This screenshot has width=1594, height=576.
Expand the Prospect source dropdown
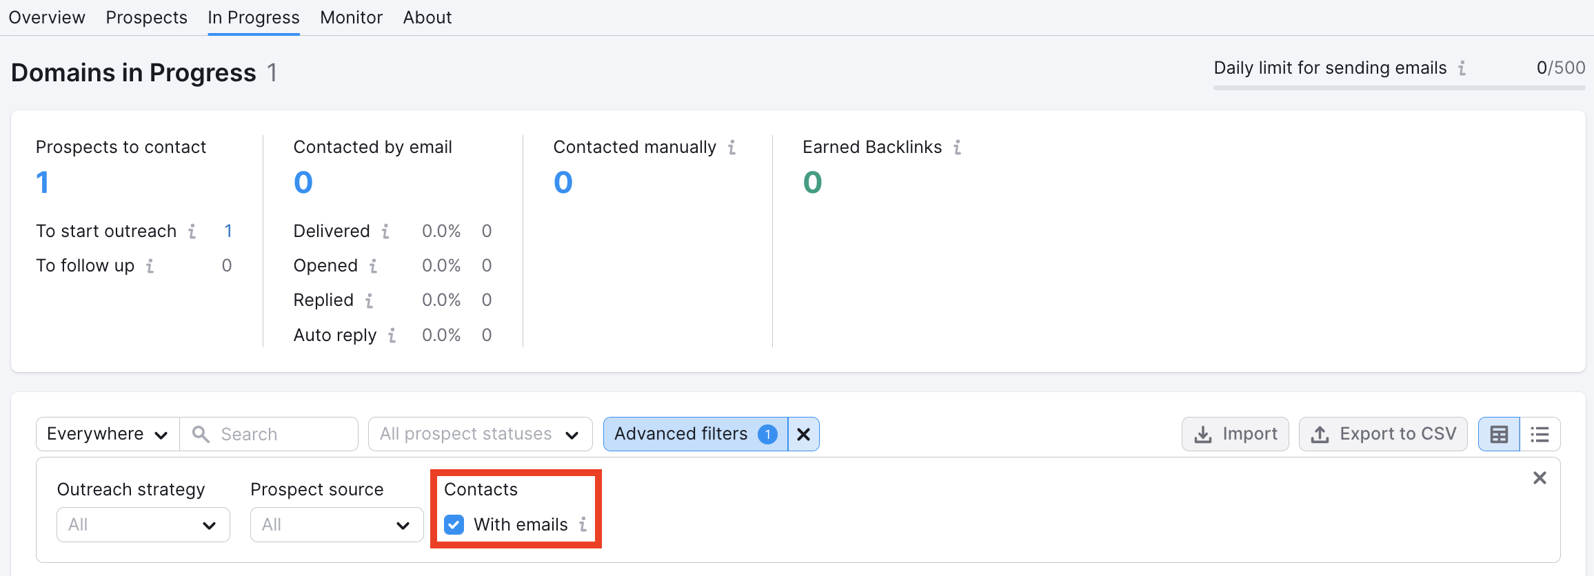tap(336, 525)
